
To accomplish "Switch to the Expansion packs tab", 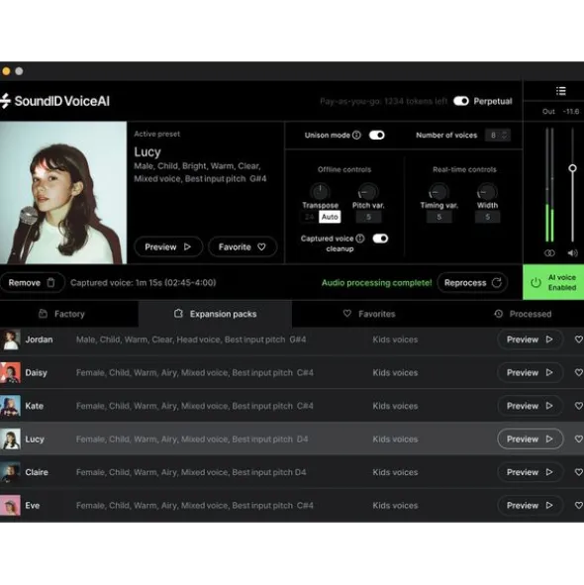I will (x=216, y=314).
